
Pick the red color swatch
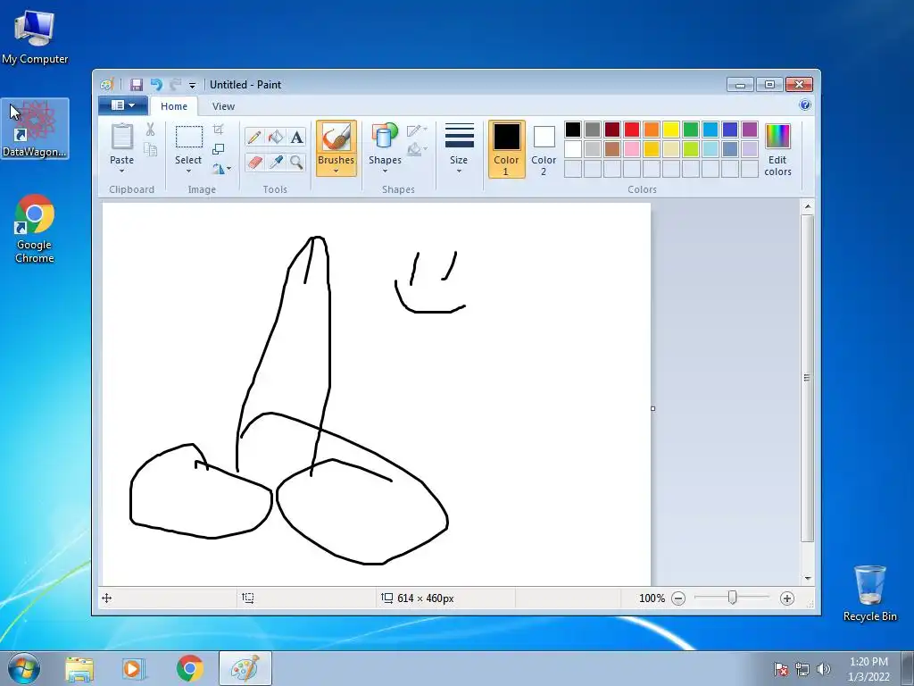click(632, 129)
